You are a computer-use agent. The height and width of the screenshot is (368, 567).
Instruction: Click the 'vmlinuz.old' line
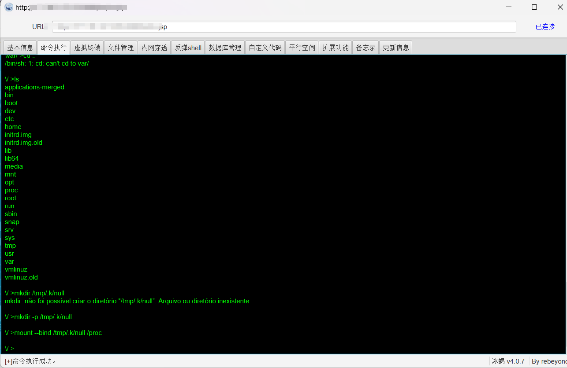[22, 277]
